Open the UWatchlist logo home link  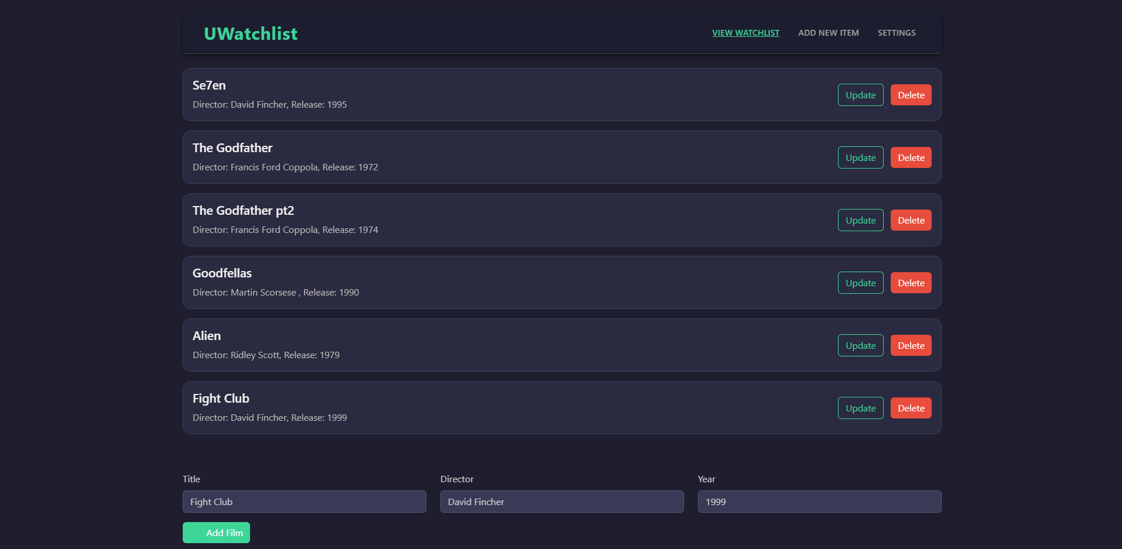coord(251,34)
